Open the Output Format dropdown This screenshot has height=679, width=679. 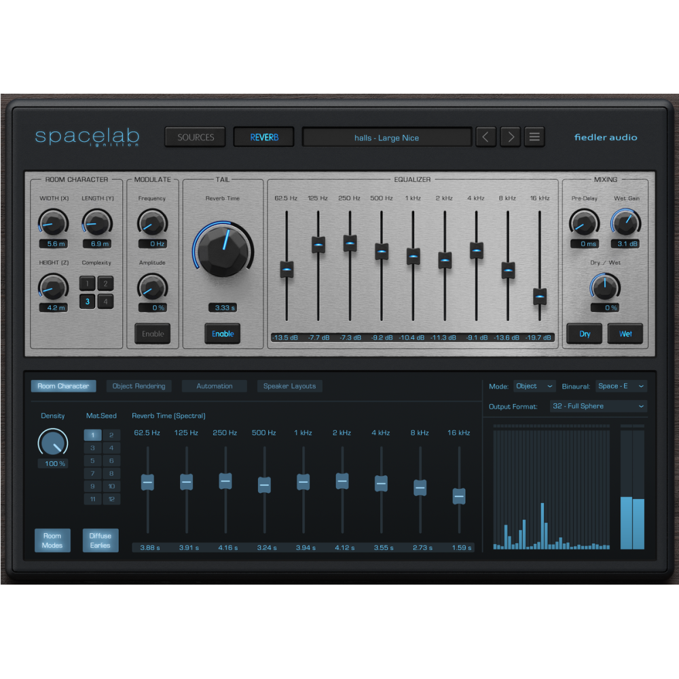tap(598, 406)
